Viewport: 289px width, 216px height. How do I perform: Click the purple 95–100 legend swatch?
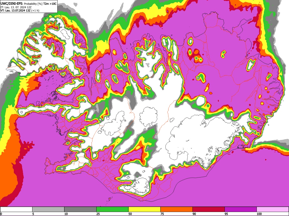pyautogui.click(x=241, y=209)
